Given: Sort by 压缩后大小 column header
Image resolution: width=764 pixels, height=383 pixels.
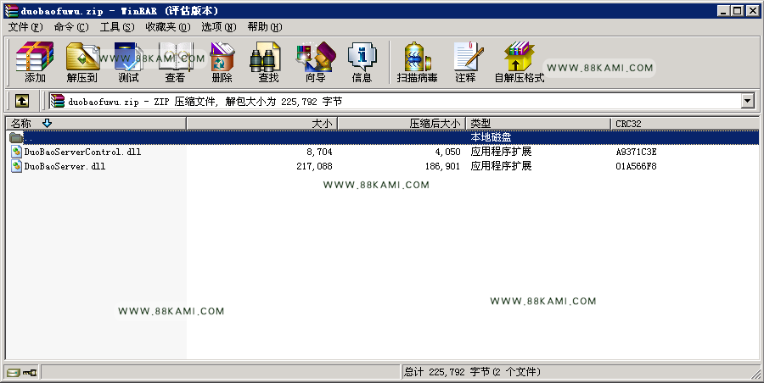Looking at the screenshot, I should point(402,124).
